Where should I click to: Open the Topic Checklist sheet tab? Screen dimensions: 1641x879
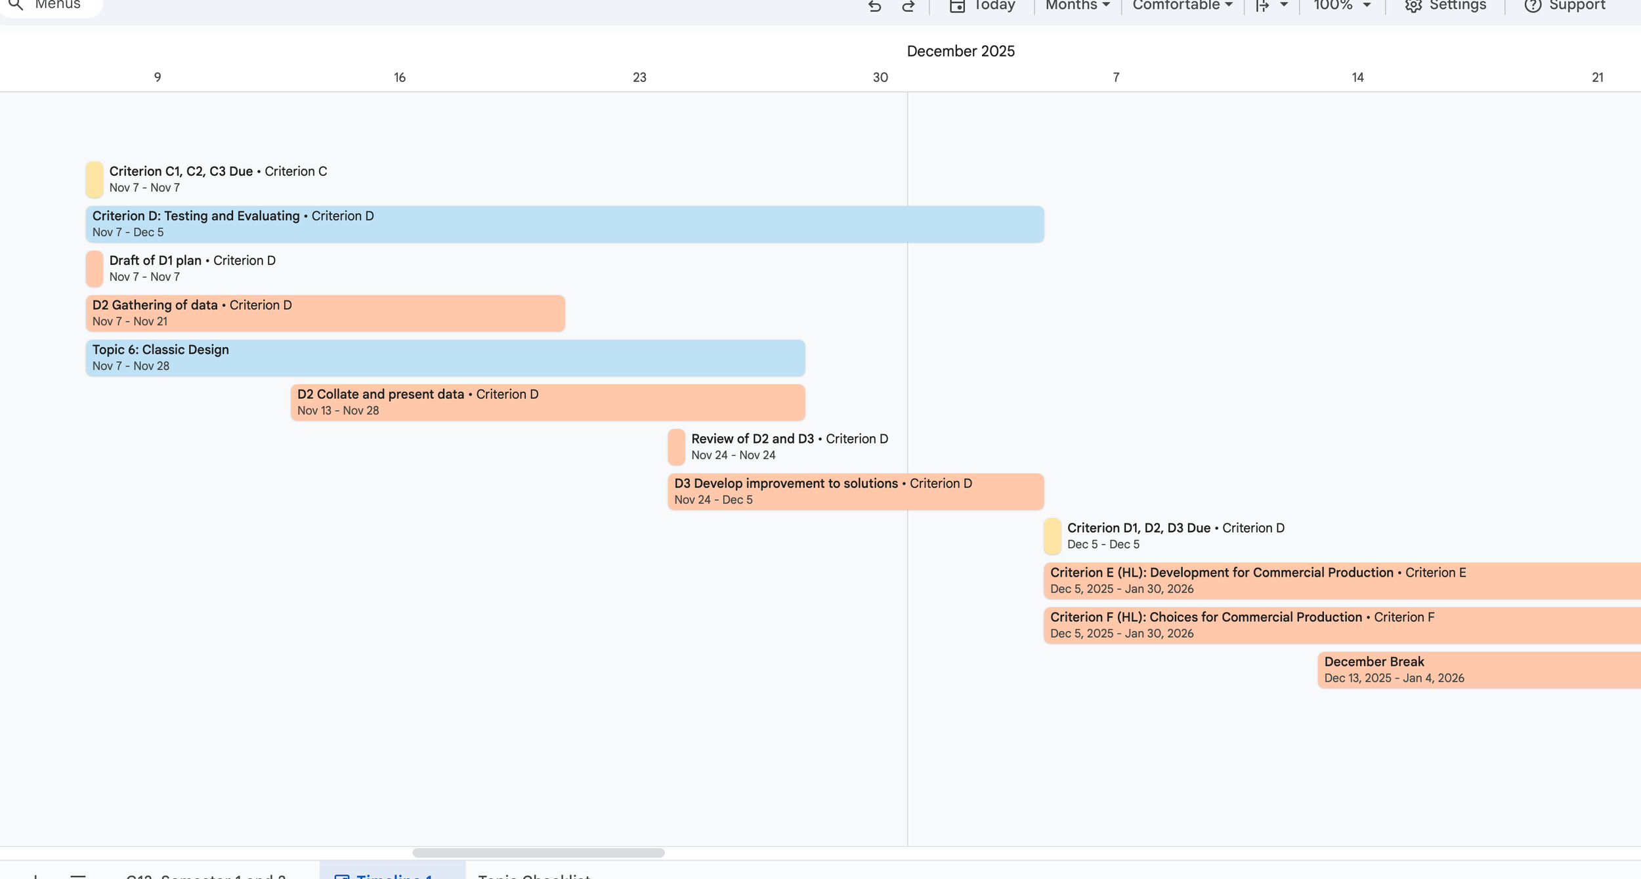coord(534,875)
